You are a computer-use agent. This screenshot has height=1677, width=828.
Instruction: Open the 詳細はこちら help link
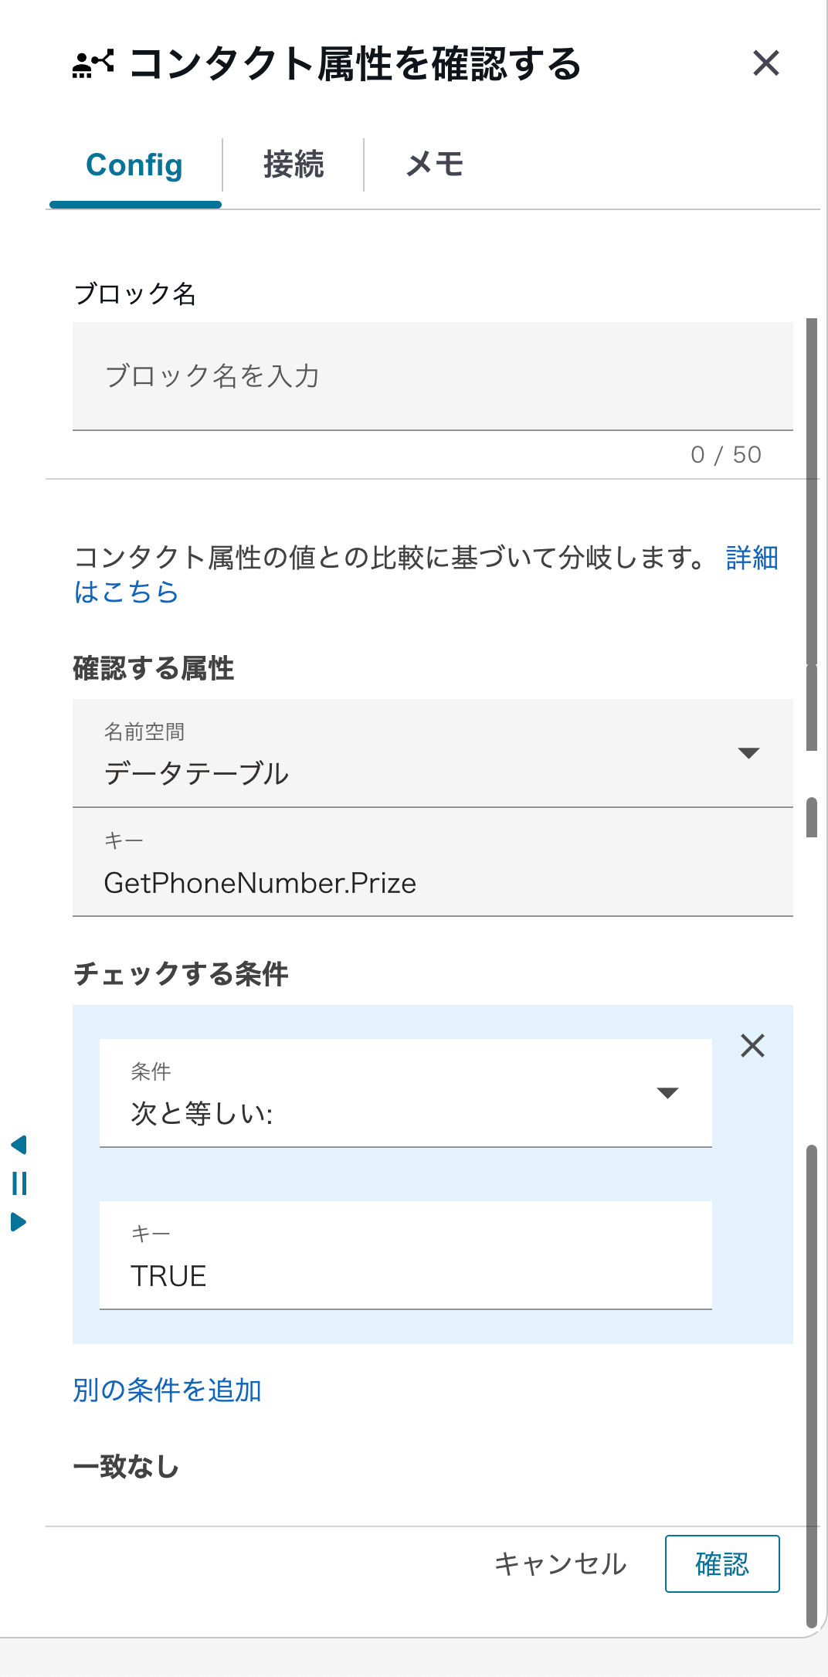pyautogui.click(x=752, y=559)
